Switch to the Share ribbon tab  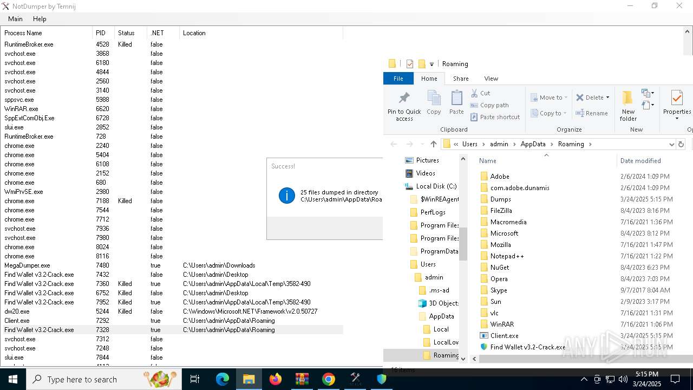click(461, 79)
